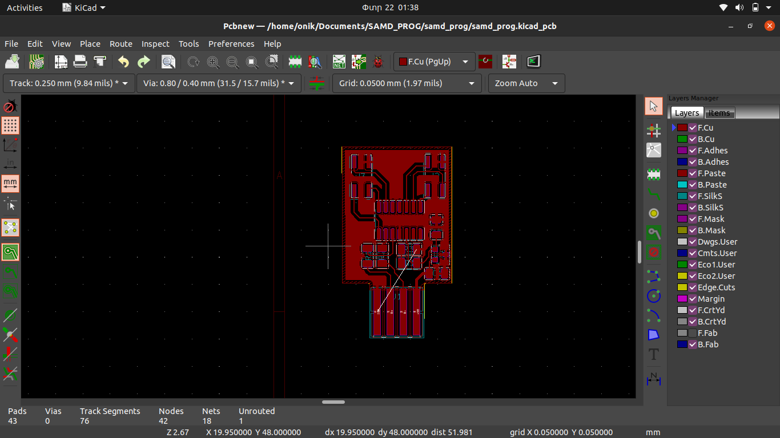Run Design Rules Check ladybug icon
Image resolution: width=780 pixels, height=438 pixels.
(x=378, y=62)
